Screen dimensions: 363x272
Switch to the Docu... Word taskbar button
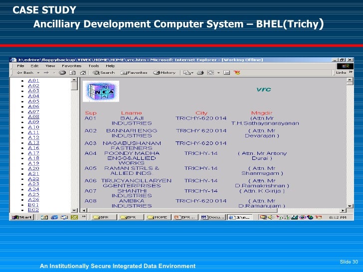click(x=212, y=217)
